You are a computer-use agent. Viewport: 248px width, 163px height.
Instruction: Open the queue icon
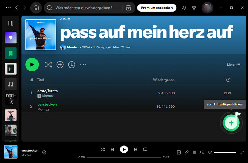[x=195, y=152]
